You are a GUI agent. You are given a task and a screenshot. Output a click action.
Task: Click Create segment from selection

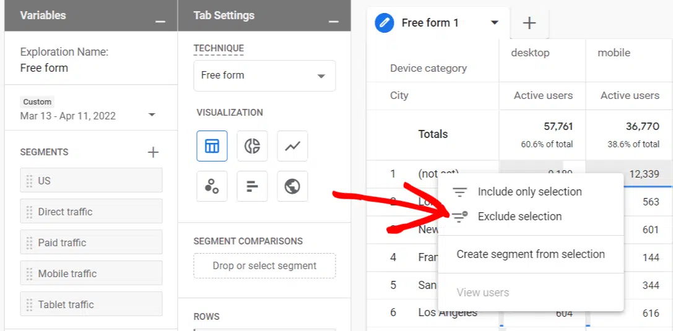pyautogui.click(x=530, y=254)
